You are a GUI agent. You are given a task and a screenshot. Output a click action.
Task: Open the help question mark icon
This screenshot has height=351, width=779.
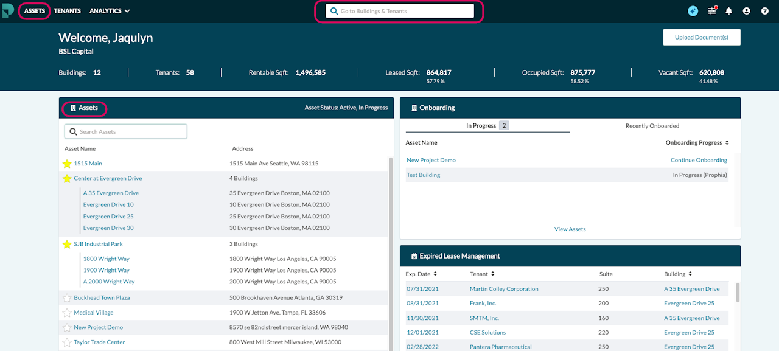(765, 11)
